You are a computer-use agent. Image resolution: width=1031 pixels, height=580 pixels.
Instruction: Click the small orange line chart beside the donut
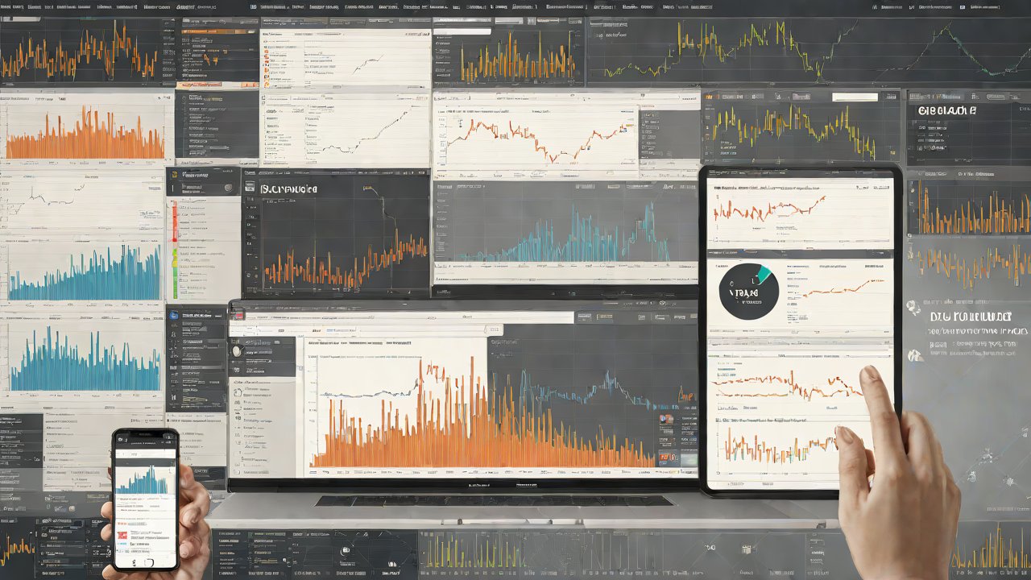(838, 288)
